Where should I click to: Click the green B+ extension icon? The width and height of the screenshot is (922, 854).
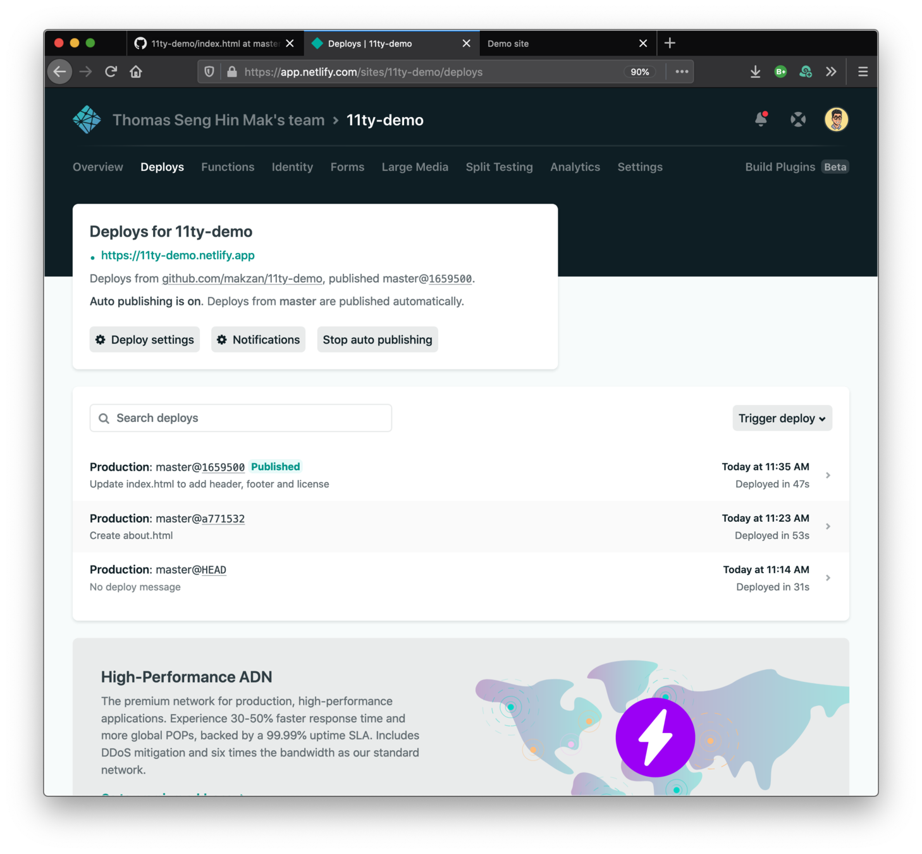coord(780,71)
